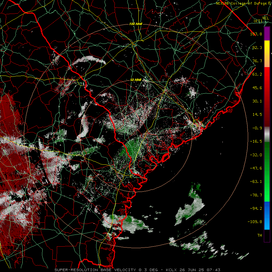The image size is (272, 272).
Task: Click the -78.7 velocity scale value
Action: pyautogui.click(x=256, y=195)
